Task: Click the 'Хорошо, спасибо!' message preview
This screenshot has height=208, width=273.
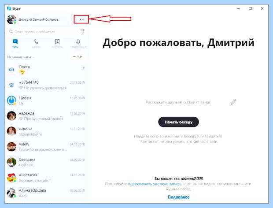Action: click(x=35, y=181)
